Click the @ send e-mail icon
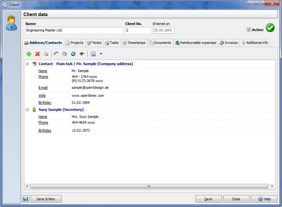This screenshot has height=207, width=282. (64, 54)
